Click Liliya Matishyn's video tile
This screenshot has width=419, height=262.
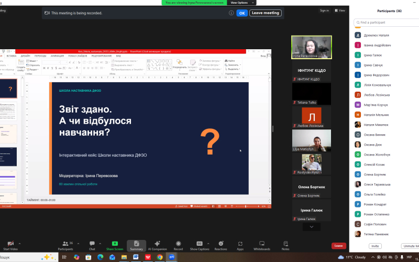[x=312, y=140]
